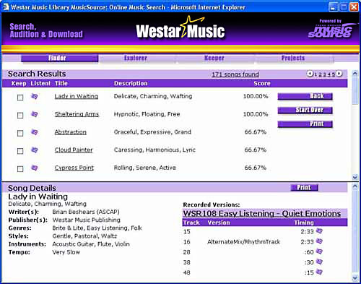Click 'AlternateMix/RhythmTrack' version text
Image resolution: width=361 pixels, height=284 pixels.
[244, 241]
